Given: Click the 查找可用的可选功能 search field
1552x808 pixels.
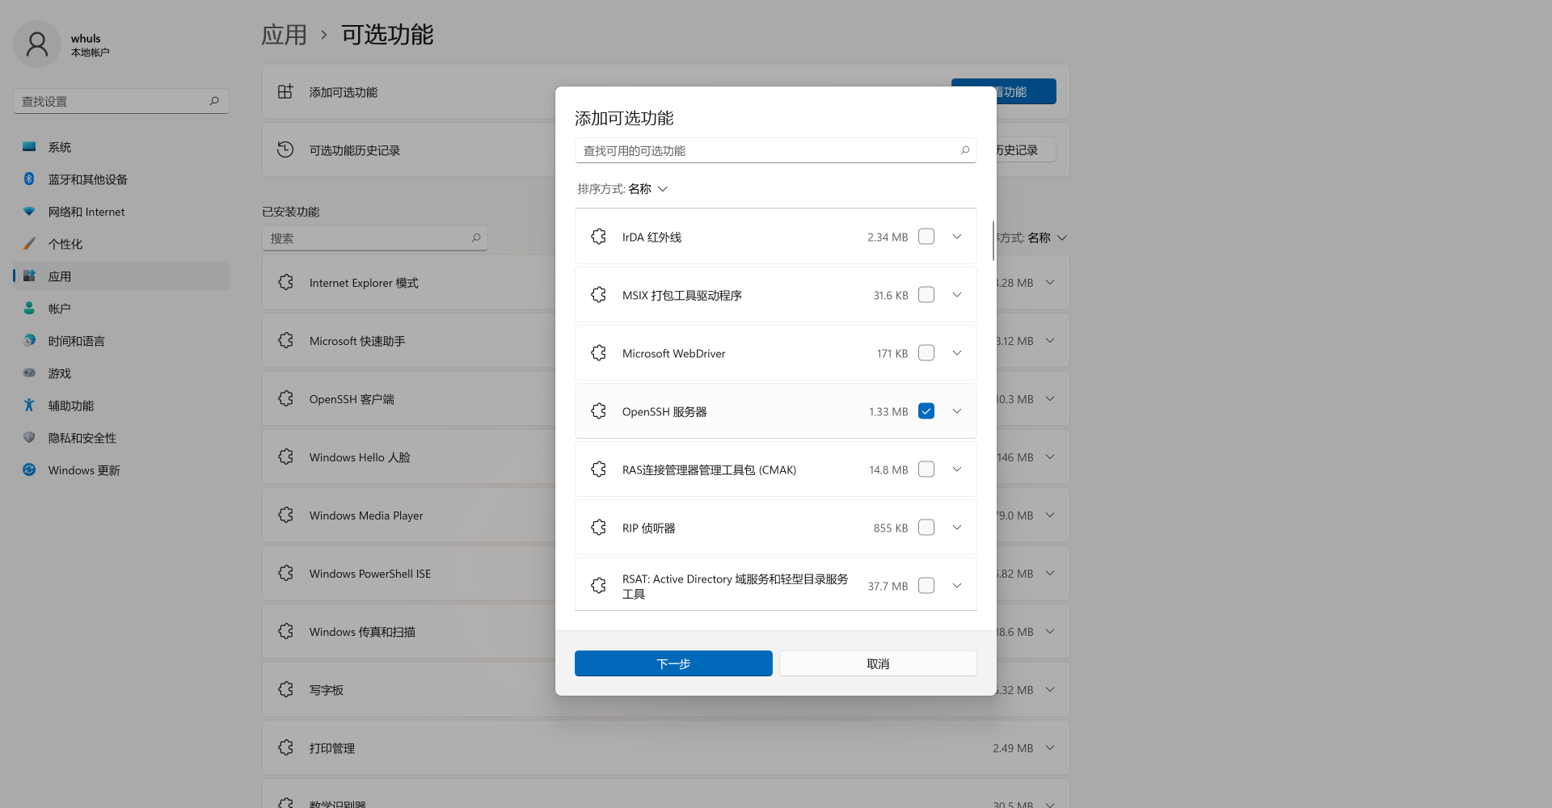Looking at the screenshot, I should [x=768, y=151].
